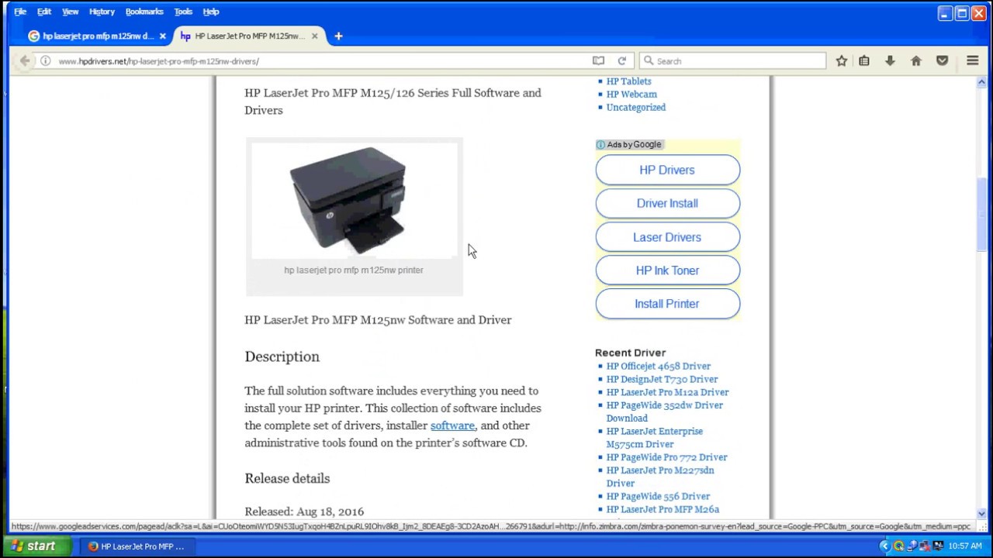Image resolution: width=993 pixels, height=558 pixels.
Task: Reload the current page
Action: tap(621, 60)
